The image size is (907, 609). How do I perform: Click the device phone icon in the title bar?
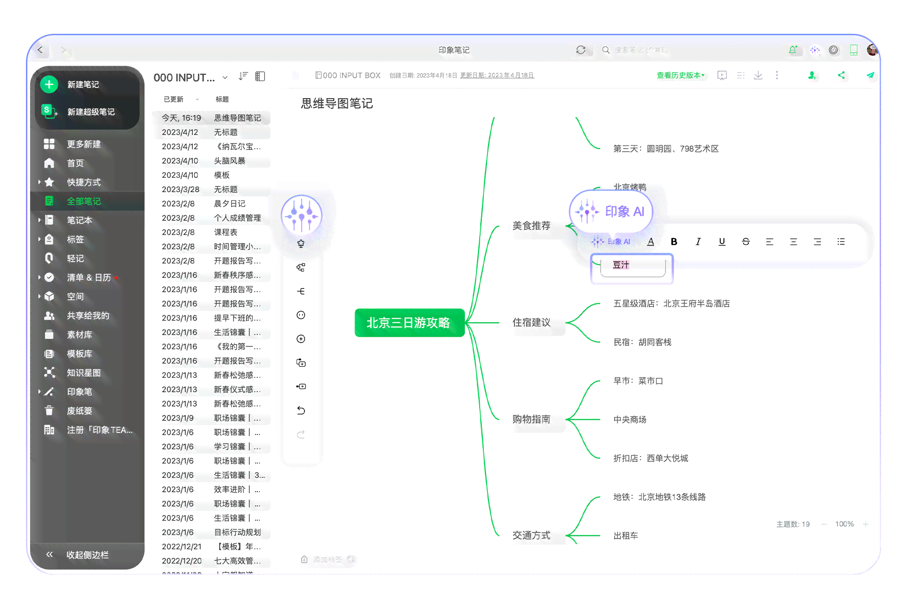pos(853,50)
